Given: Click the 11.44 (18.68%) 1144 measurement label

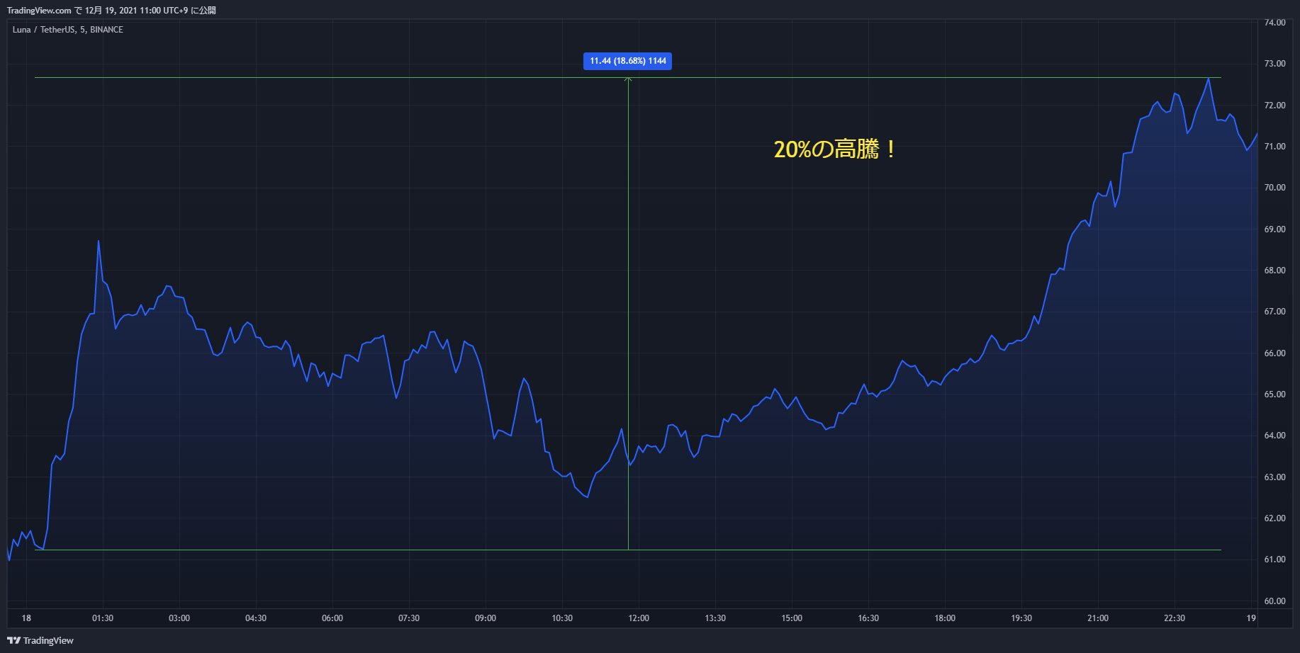Looking at the screenshot, I should (627, 61).
